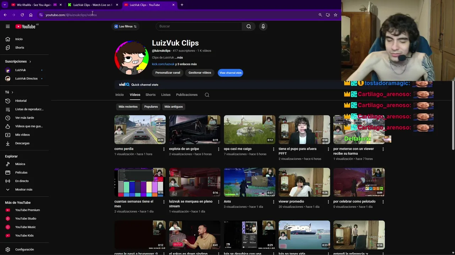
Task: Open browser home page button
Action: pos(31,15)
